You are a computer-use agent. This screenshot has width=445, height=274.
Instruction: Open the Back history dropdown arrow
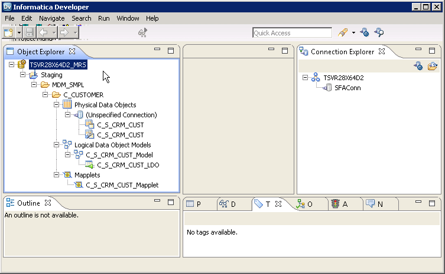[x=54, y=33]
